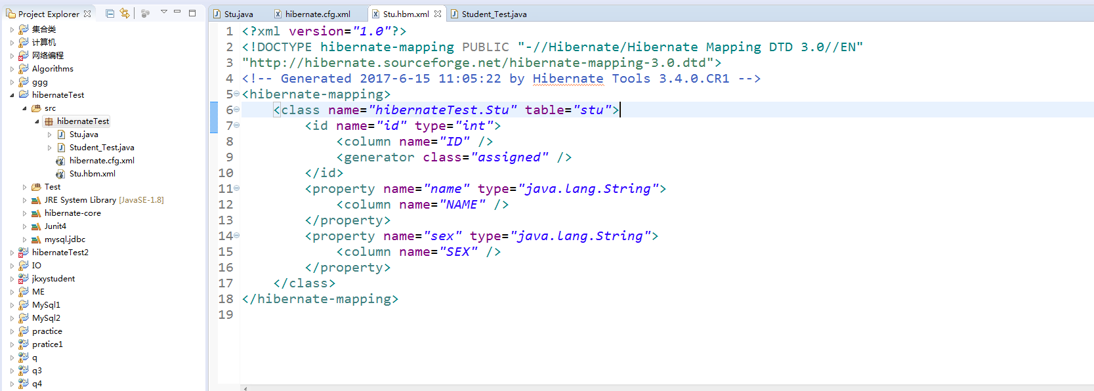
Task: Fold the name property at line 11
Action: click(237, 188)
